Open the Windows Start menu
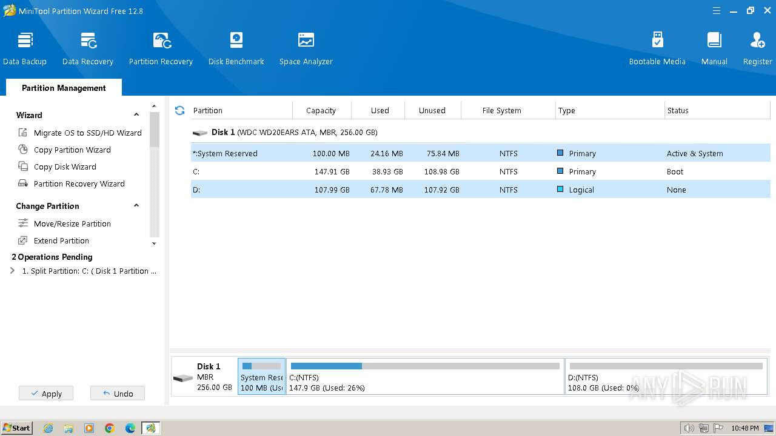This screenshot has height=436, width=776. pos(17,428)
